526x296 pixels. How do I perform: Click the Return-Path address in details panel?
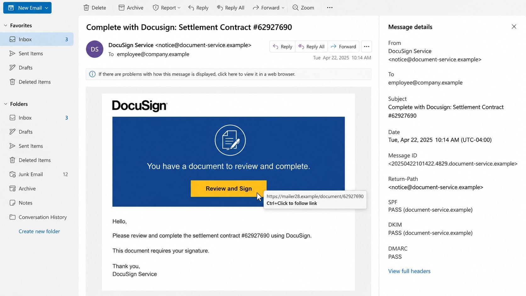click(436, 187)
